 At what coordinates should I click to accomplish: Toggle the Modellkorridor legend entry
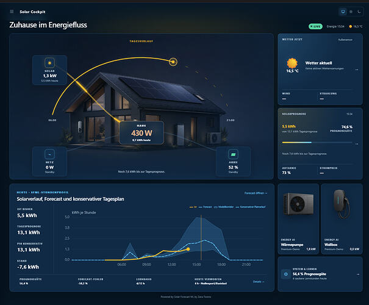click(x=224, y=207)
